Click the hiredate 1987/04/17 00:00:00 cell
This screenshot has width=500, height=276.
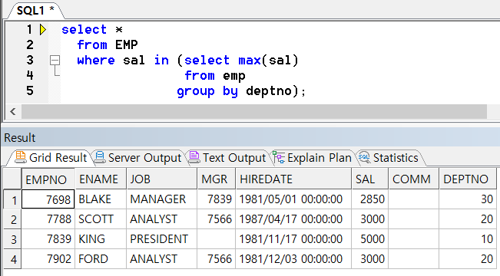click(x=293, y=219)
